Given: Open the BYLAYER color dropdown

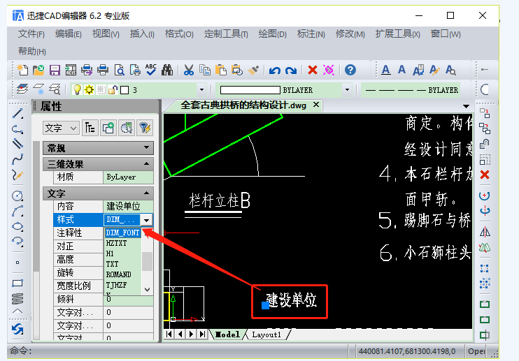Looking at the screenshot, I should pyautogui.click(x=347, y=90).
